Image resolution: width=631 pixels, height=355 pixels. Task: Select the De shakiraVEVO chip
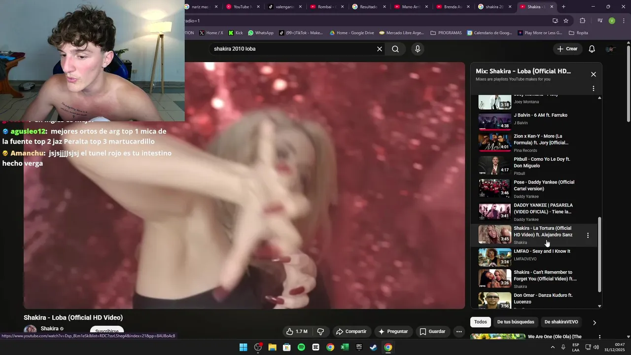point(561,322)
